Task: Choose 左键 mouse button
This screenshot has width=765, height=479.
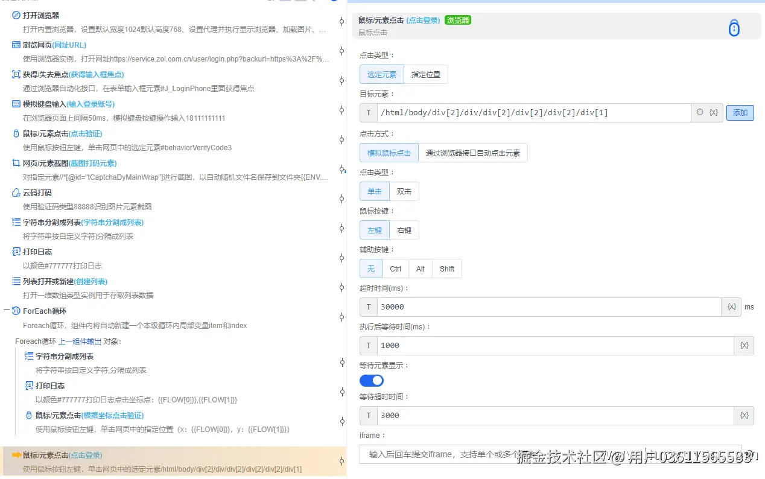Action: pos(375,230)
